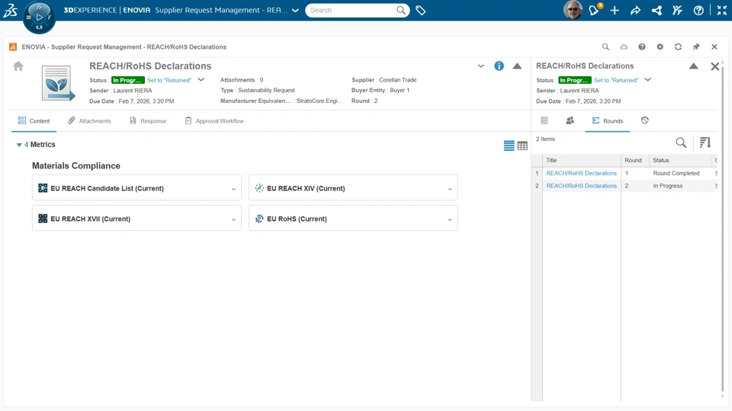732x411 pixels.
Task: Open the app title dropdown chevron
Action: 295,10
